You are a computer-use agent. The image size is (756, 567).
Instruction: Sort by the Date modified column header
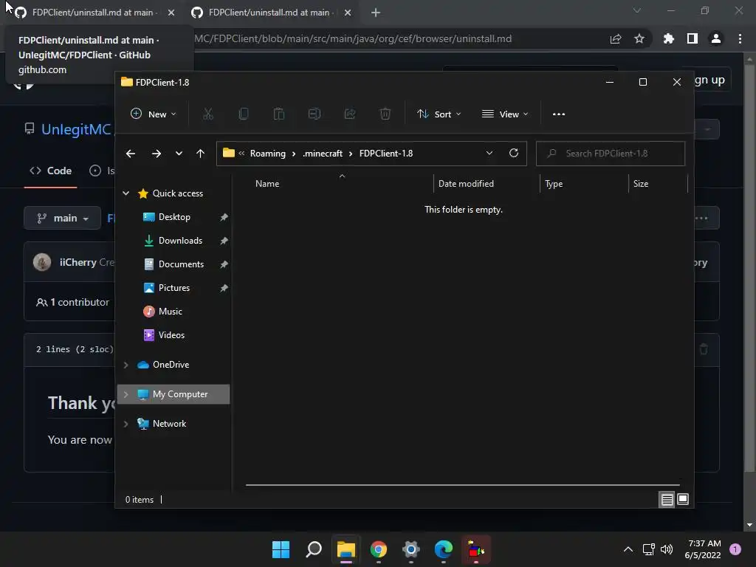tap(466, 184)
